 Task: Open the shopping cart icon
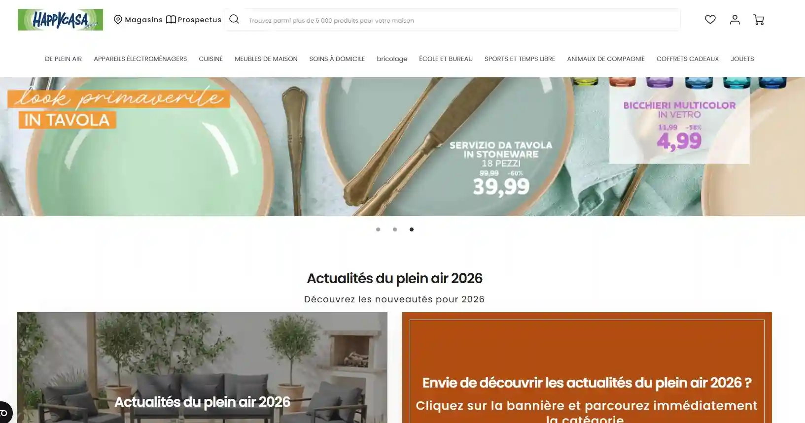759,20
